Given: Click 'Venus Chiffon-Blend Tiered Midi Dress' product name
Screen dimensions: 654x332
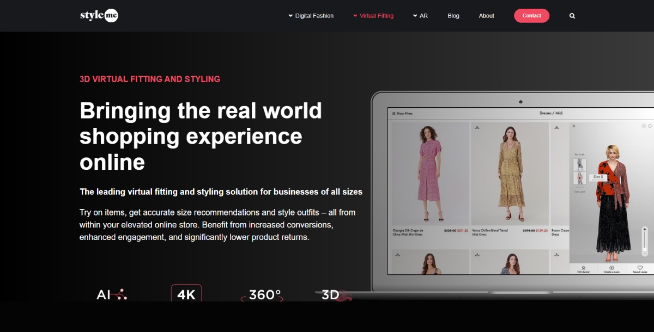Looking at the screenshot, I should point(490,232).
